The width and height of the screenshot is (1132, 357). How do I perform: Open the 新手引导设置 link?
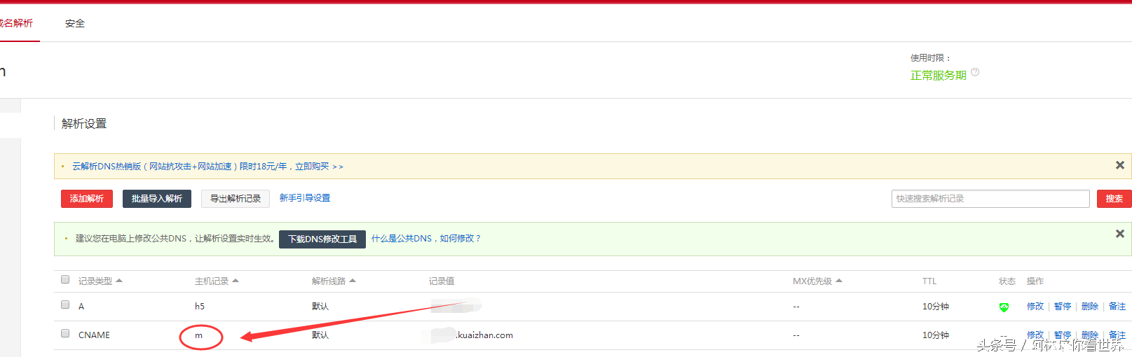305,198
